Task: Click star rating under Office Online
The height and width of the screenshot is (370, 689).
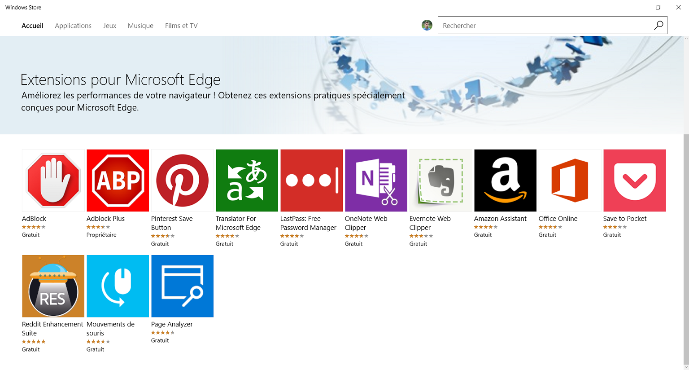Action: pyautogui.click(x=550, y=227)
